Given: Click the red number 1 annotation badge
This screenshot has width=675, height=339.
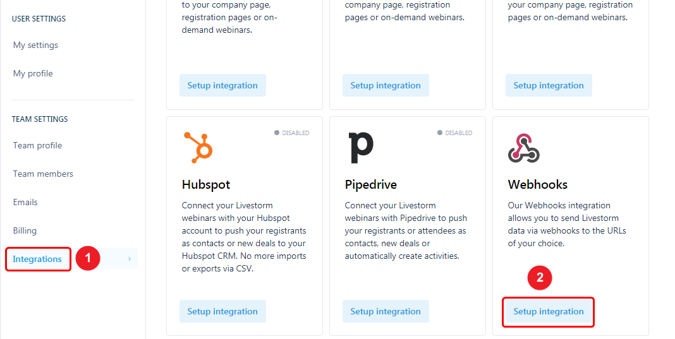Looking at the screenshot, I should [88, 258].
